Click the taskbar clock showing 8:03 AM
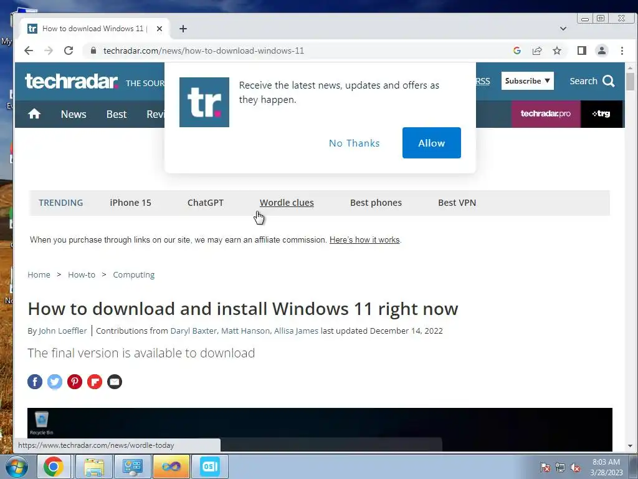Image resolution: width=638 pixels, height=479 pixels. click(606, 467)
